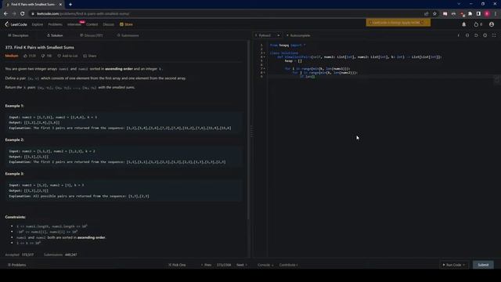Reset code to default icon

[x=476, y=35]
